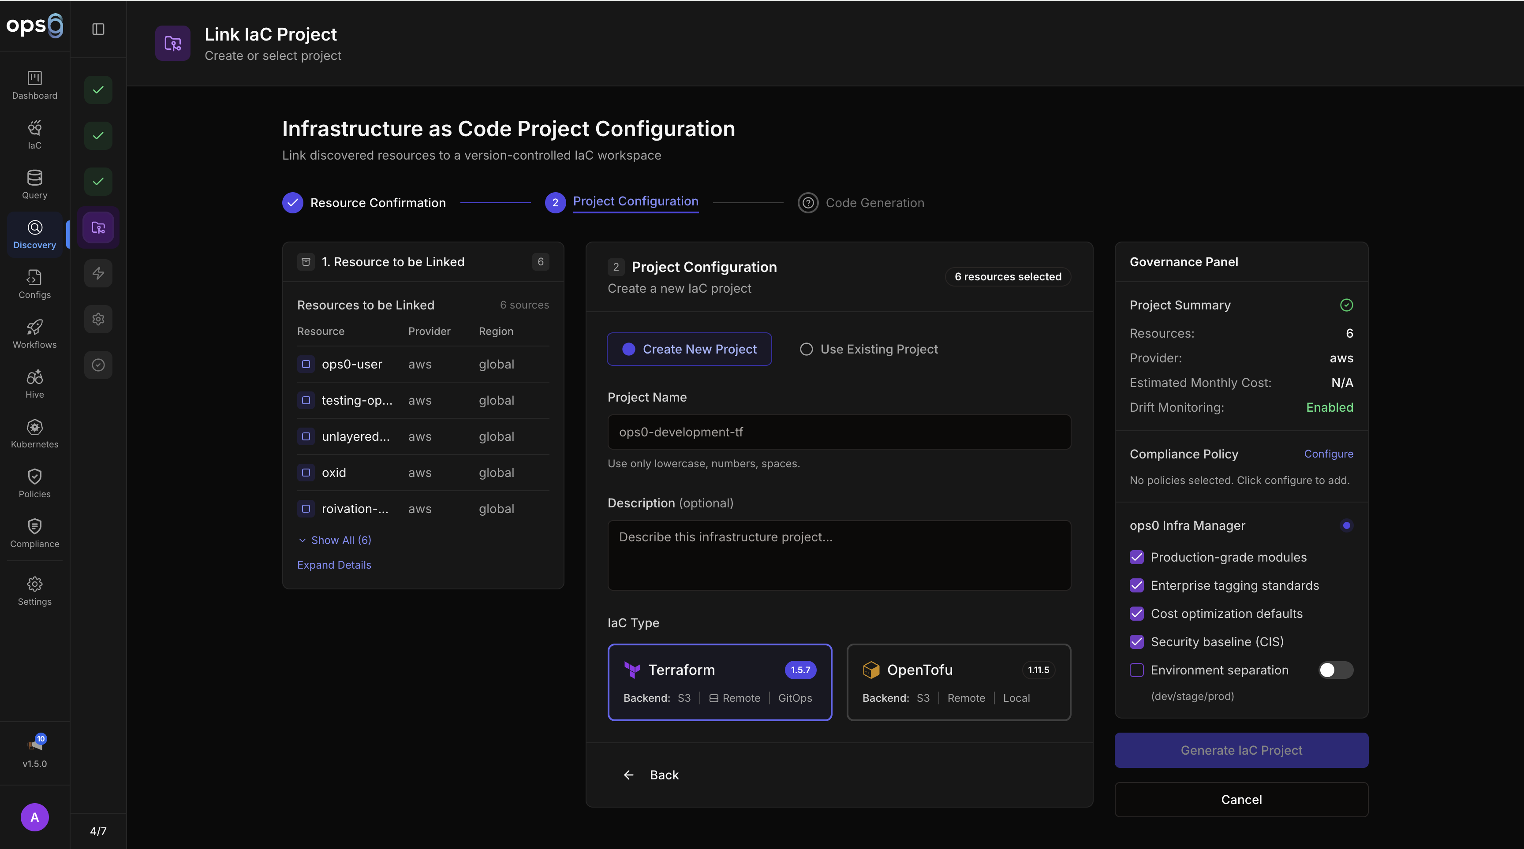Click the Generate IaC Project button

[x=1240, y=750]
